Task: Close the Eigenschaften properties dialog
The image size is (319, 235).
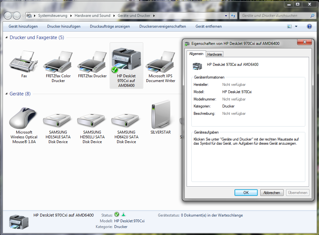Action: tap(305, 42)
